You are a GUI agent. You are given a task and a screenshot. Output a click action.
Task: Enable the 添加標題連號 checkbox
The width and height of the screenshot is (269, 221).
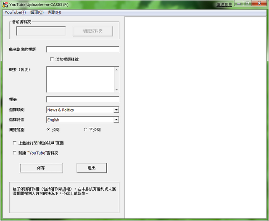52,59
